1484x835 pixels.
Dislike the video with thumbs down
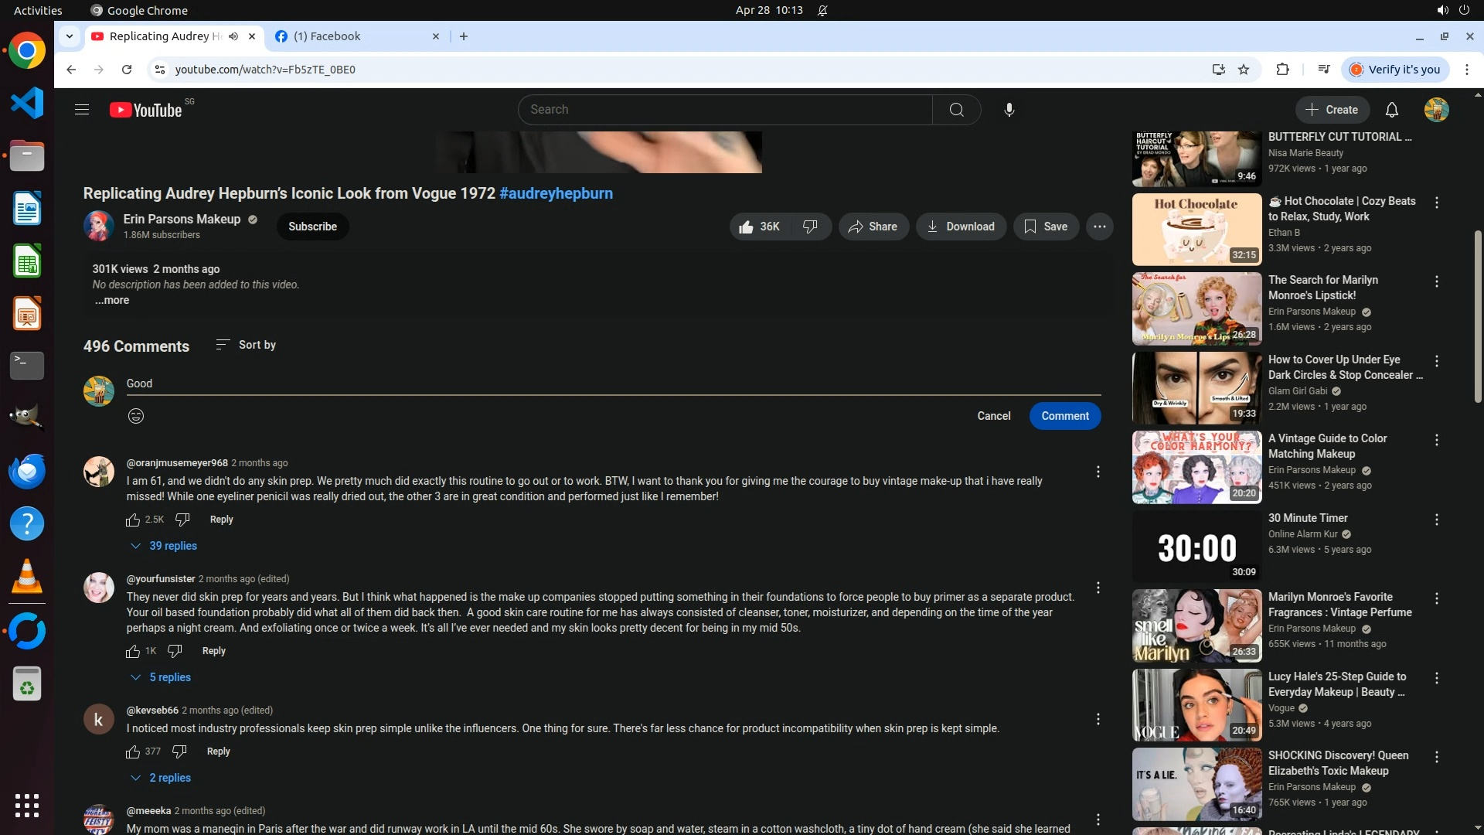pos(810,227)
